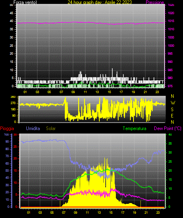Click hour 09 on the wind graph axis
The width and height of the screenshot is (183, 218).
coord(73,92)
